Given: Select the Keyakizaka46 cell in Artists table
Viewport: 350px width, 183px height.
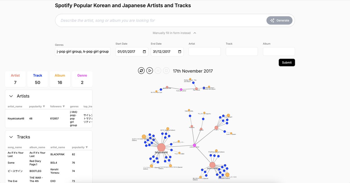Looking at the screenshot, I should tap(16, 119).
